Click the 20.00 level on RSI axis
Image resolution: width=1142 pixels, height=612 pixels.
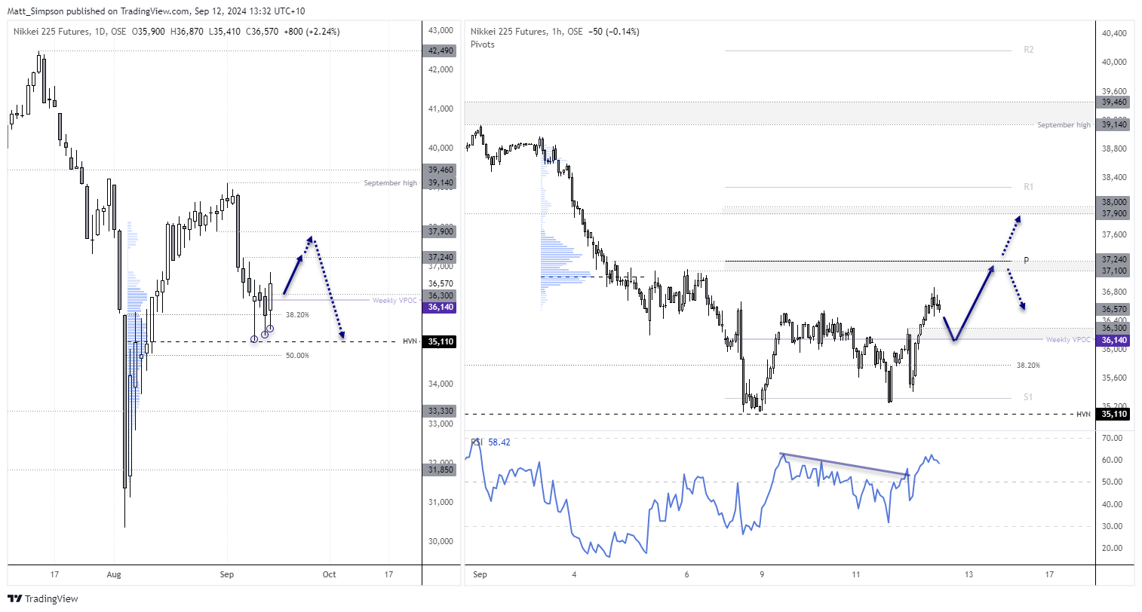(1112, 548)
